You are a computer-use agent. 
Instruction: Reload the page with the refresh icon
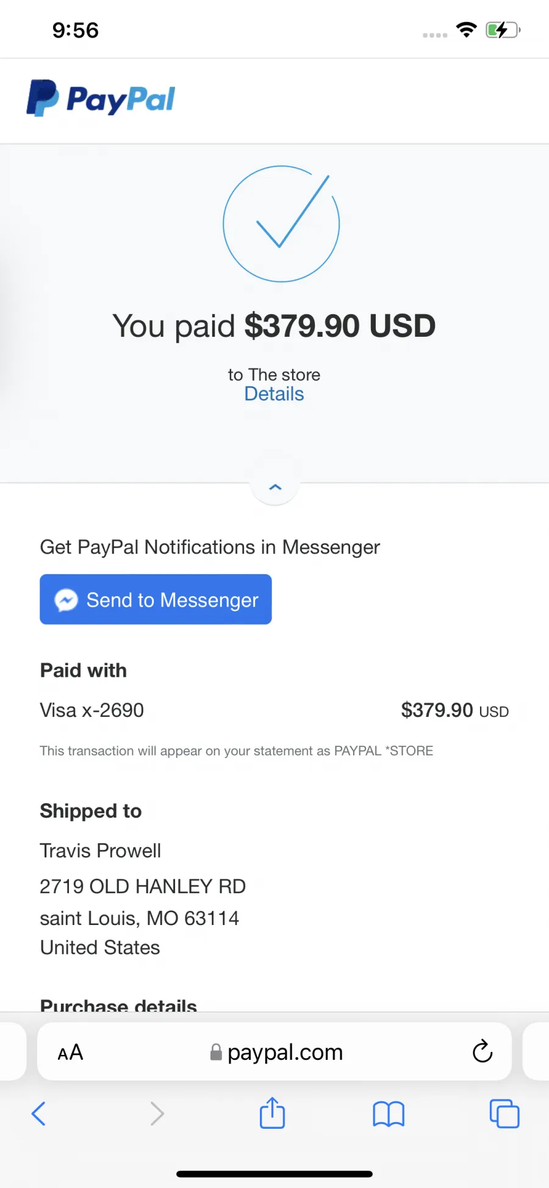coord(482,1051)
